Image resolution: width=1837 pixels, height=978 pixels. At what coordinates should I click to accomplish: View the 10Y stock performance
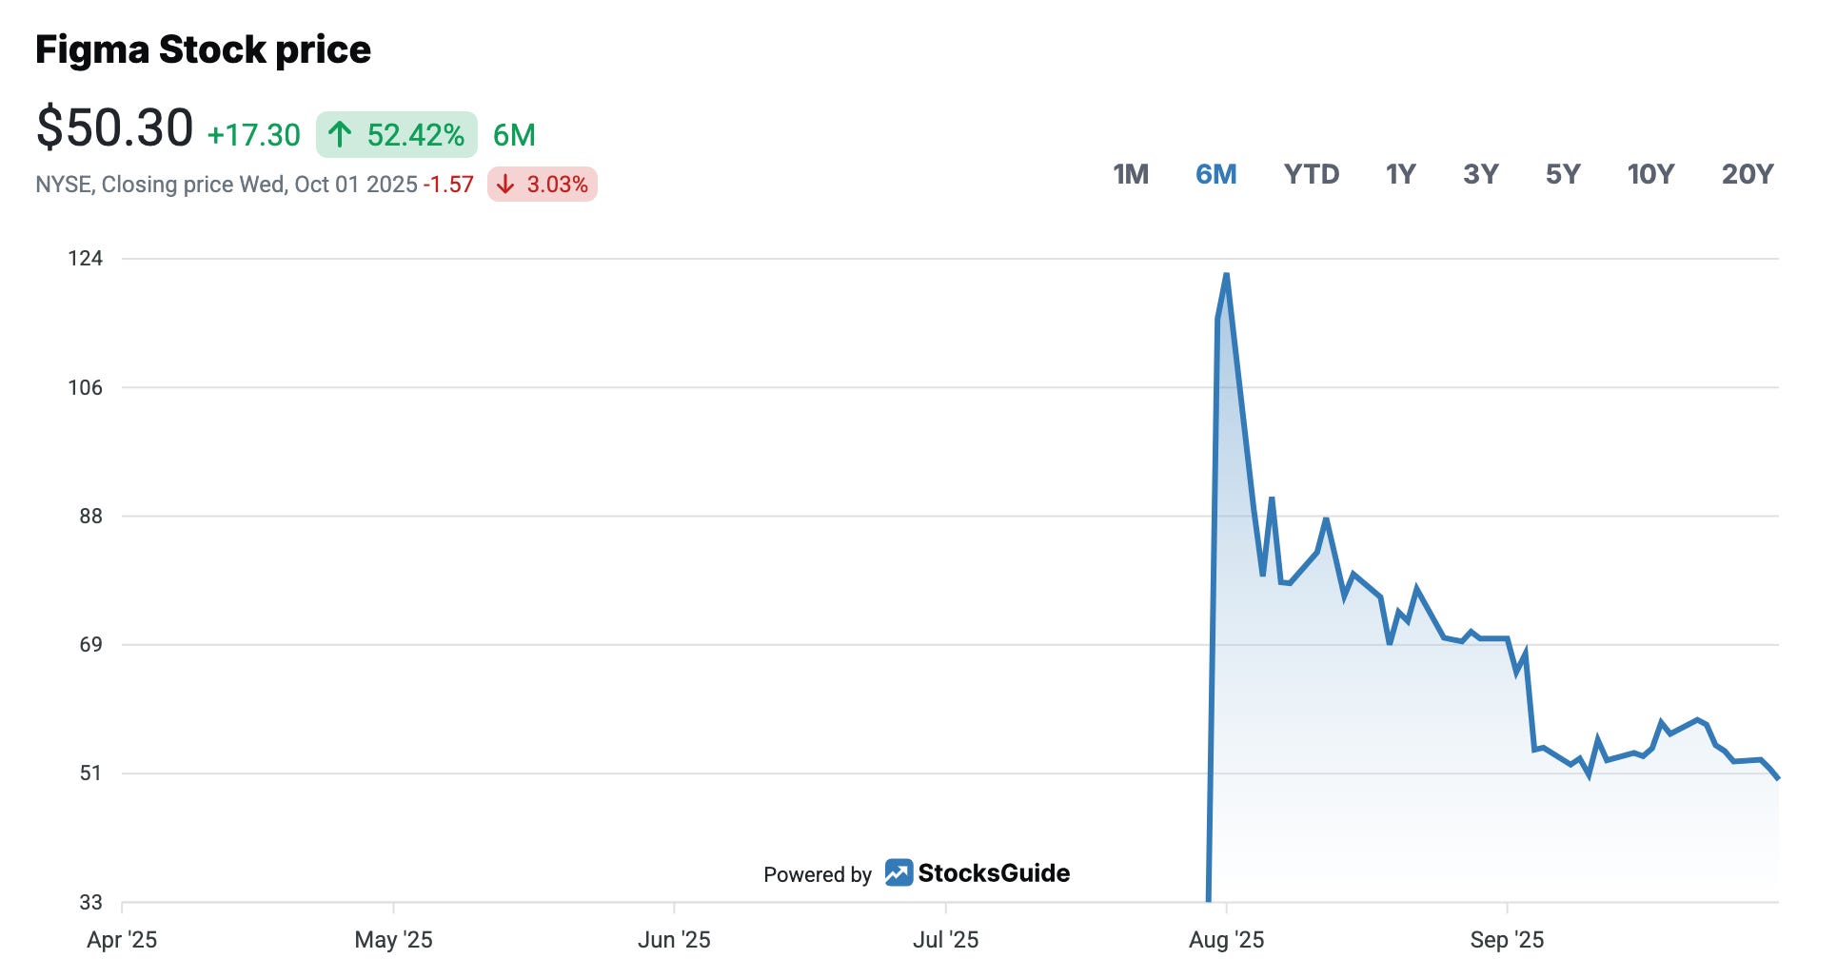[1649, 175]
